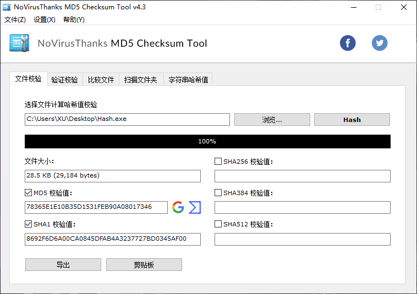Select the 文件检验 tab
Viewport: 417px width, 294px height.
pyautogui.click(x=29, y=79)
